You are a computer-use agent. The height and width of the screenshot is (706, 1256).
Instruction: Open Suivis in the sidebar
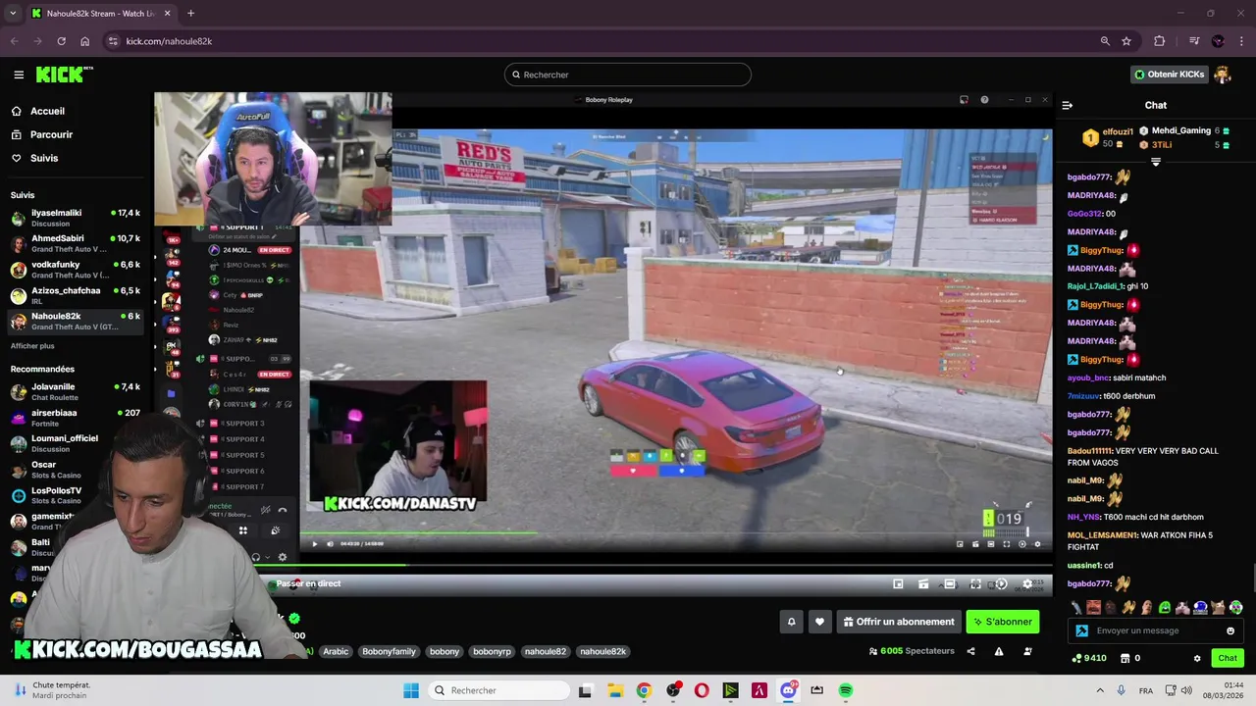pos(44,158)
